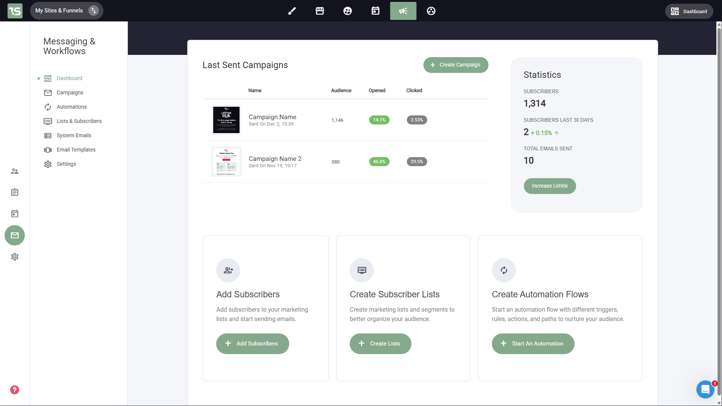
Task: Select the megaphone marketing icon
Action: tap(403, 11)
